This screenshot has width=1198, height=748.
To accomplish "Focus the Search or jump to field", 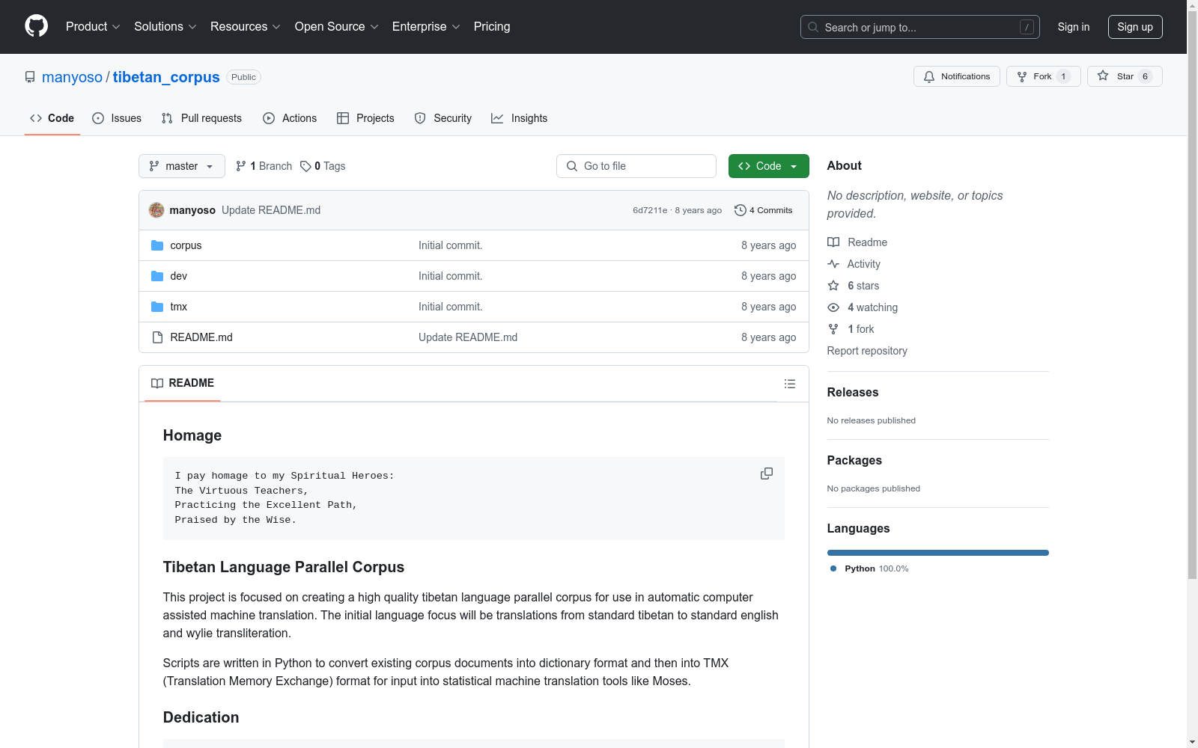I will pyautogui.click(x=920, y=27).
